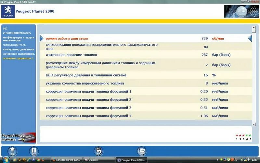Click the right blue triangle row marker
This screenshot has height=163, width=260.
pos(250,38)
